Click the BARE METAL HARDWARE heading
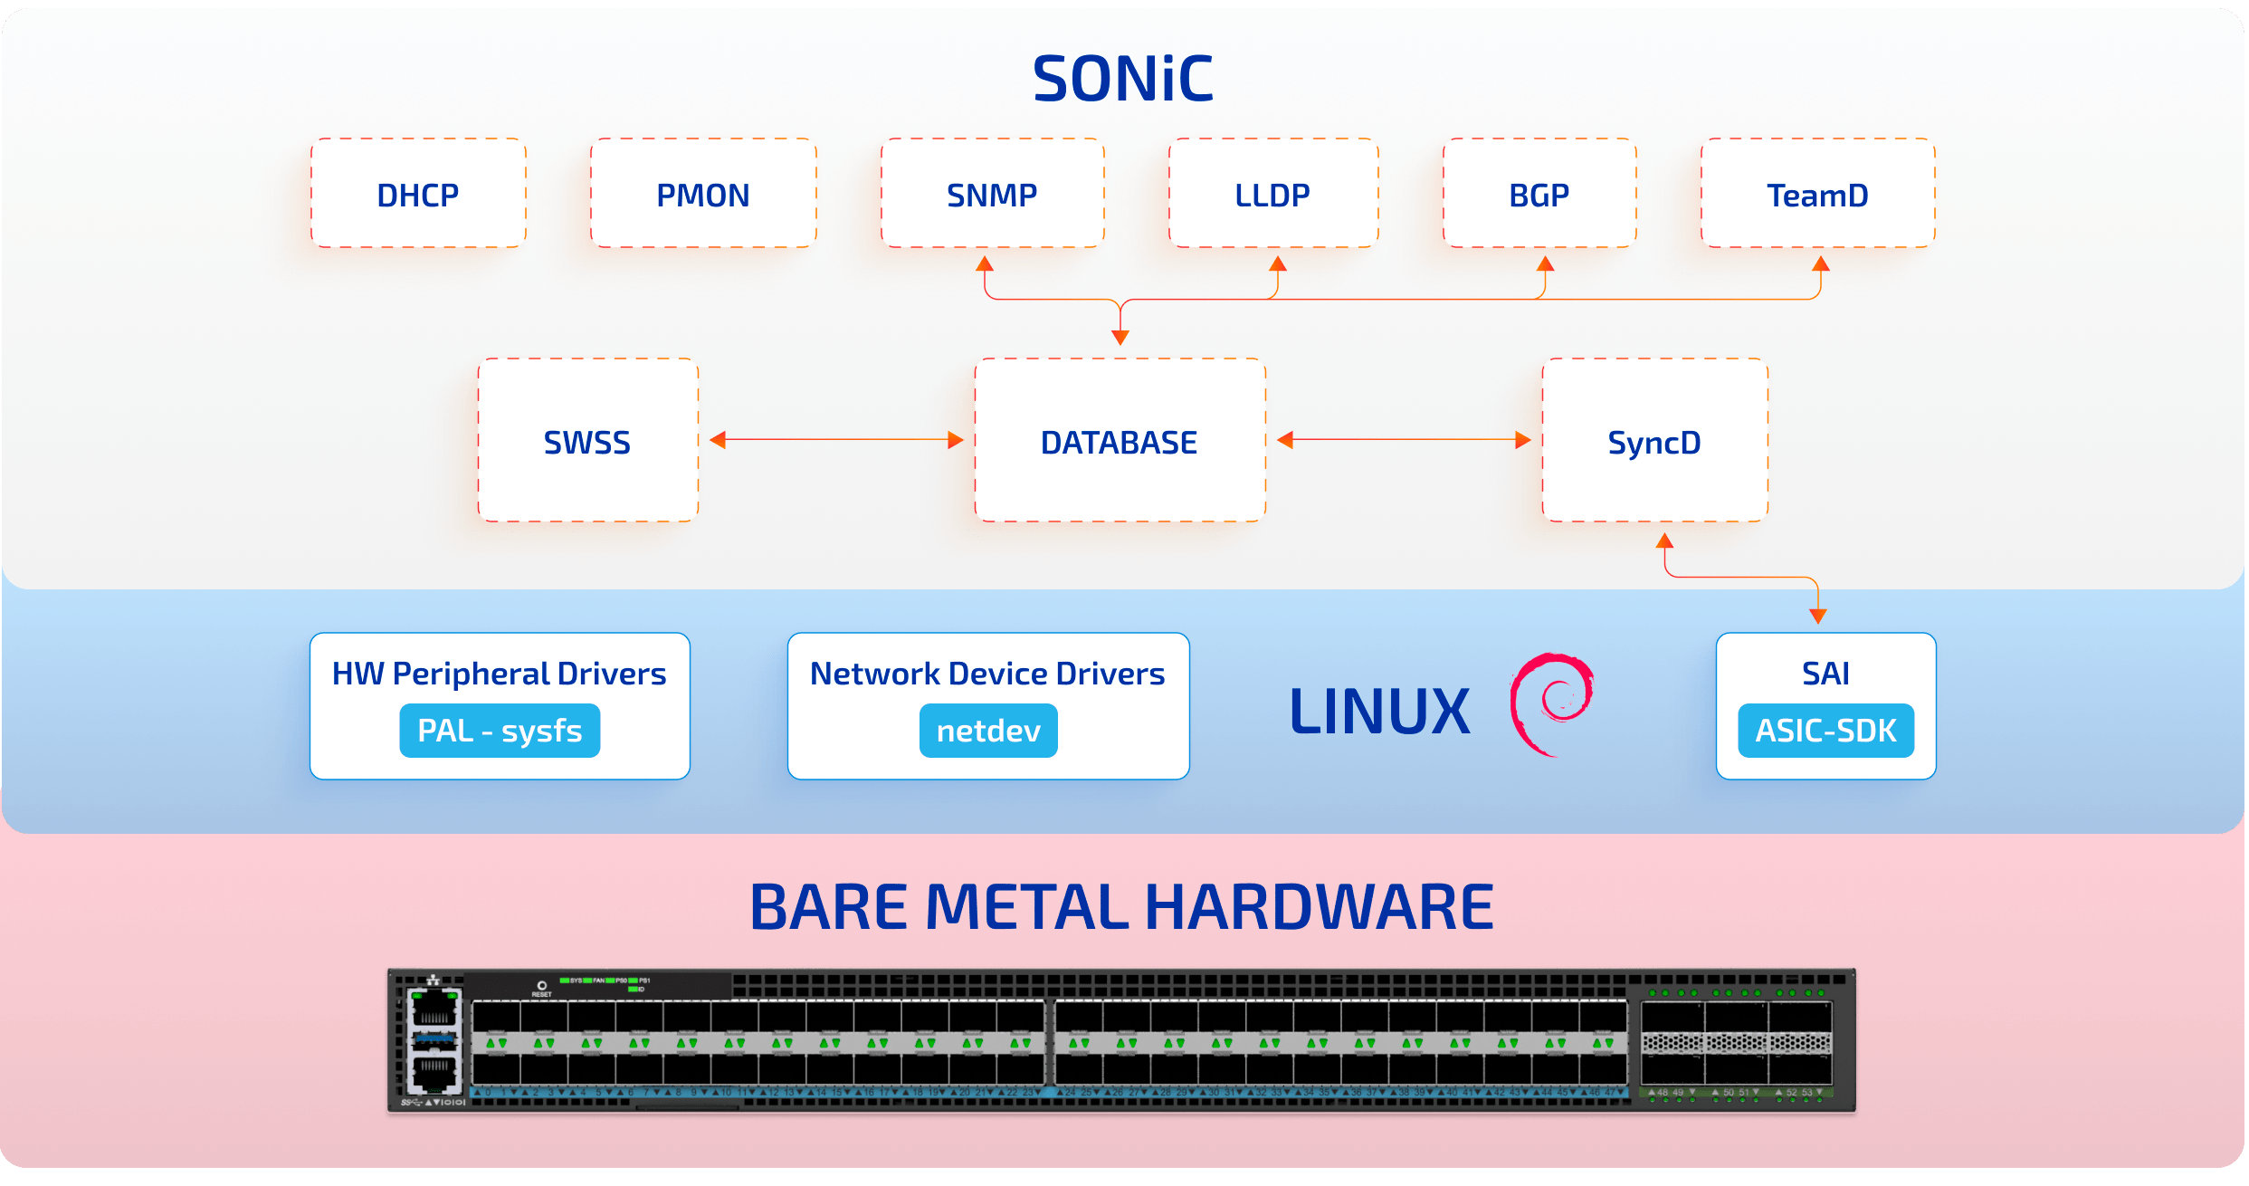2249x1186 pixels. pos(1122,907)
